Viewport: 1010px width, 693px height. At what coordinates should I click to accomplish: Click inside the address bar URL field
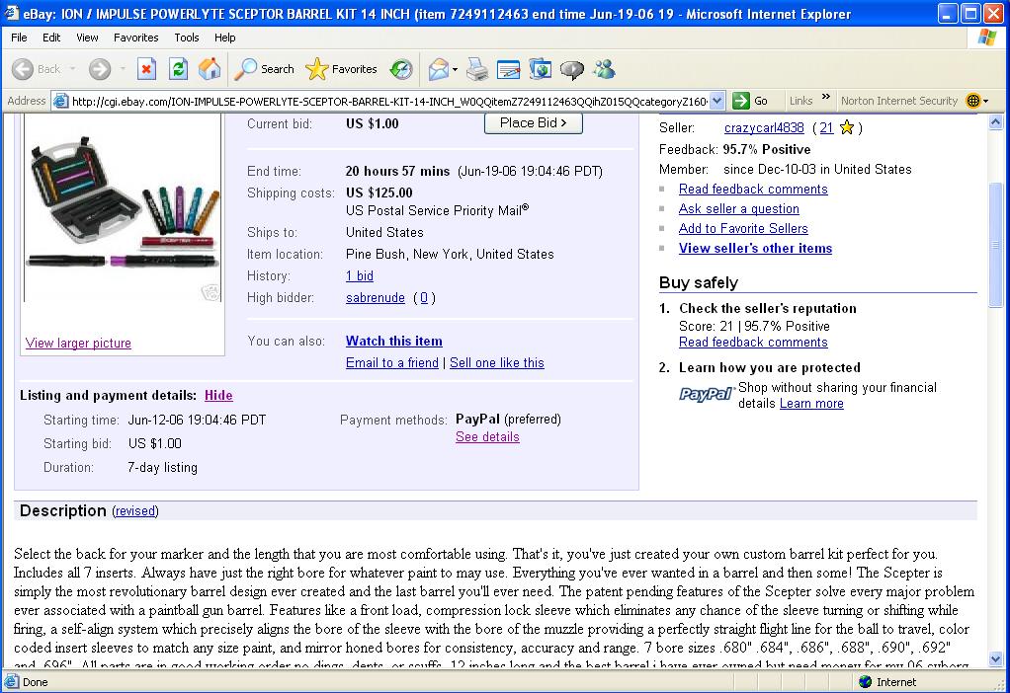389,101
